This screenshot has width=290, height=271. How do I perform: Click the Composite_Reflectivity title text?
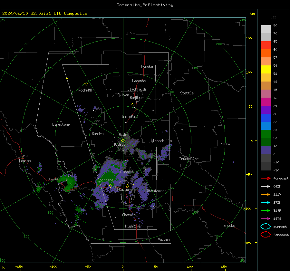coord(145,5)
